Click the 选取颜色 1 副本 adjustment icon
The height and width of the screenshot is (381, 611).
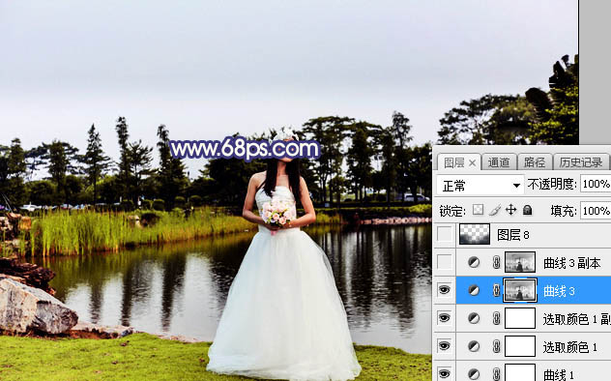coord(474,319)
